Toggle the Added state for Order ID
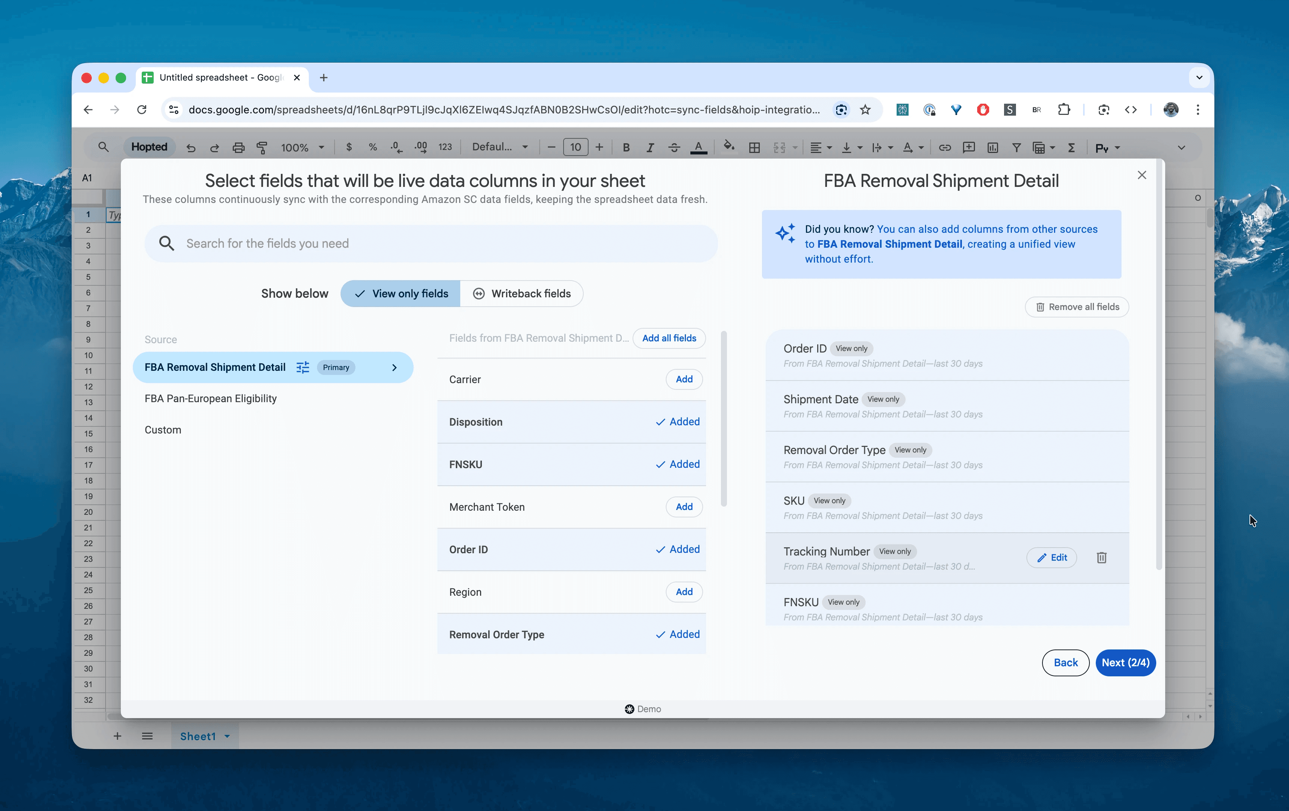This screenshot has width=1289, height=811. pos(678,549)
